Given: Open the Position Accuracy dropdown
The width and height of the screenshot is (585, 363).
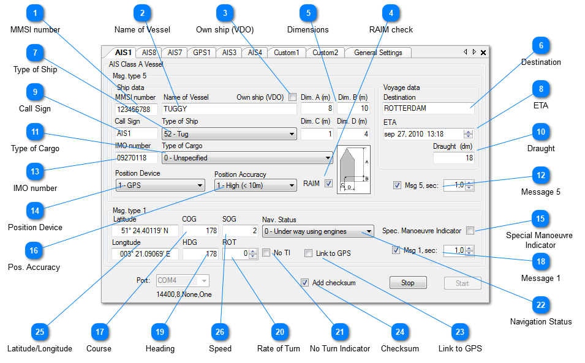Looking at the screenshot, I should click(x=255, y=185).
